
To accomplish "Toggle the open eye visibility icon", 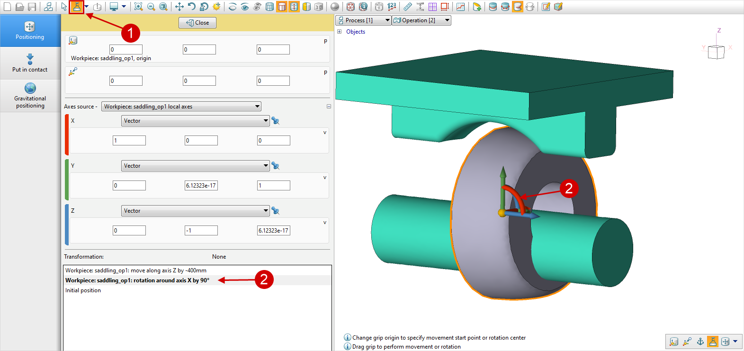I will tap(245, 7).
